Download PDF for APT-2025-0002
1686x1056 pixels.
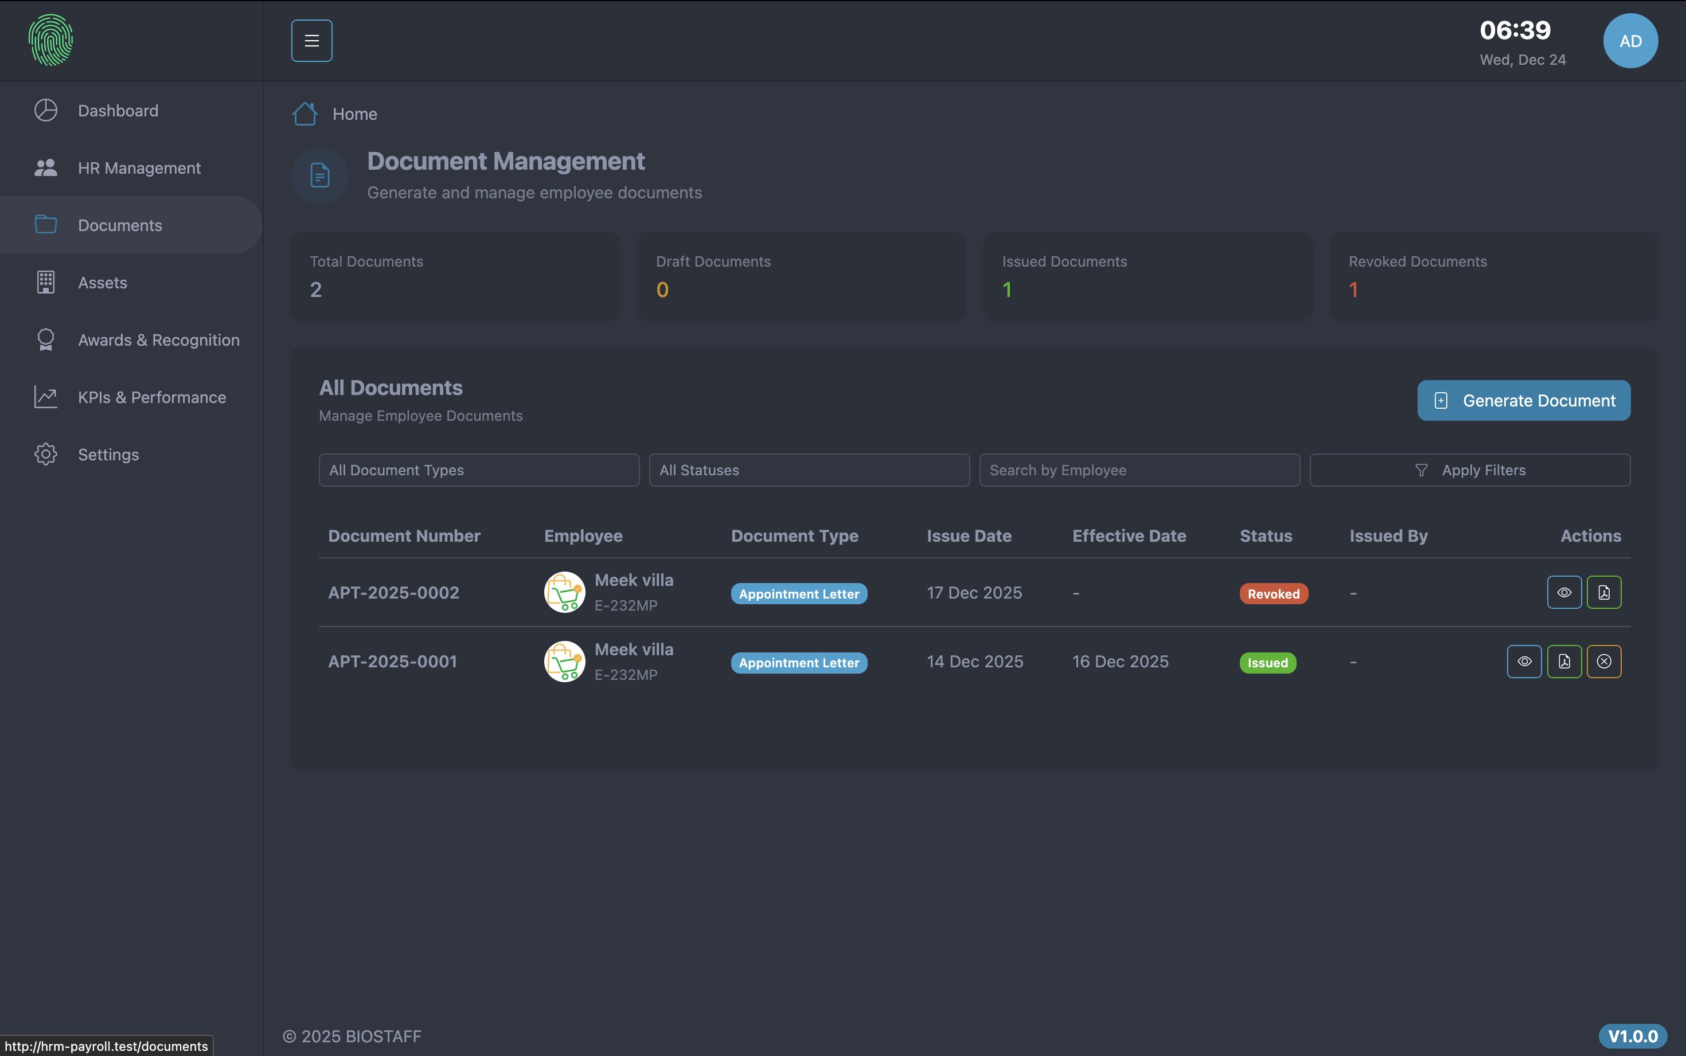(1603, 592)
